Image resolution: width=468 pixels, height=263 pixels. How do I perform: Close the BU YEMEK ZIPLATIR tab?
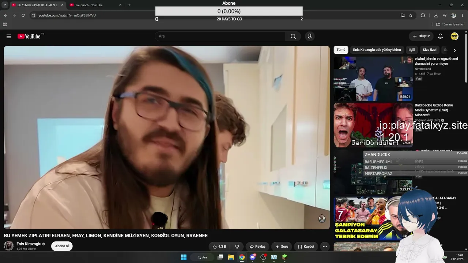coord(62,5)
